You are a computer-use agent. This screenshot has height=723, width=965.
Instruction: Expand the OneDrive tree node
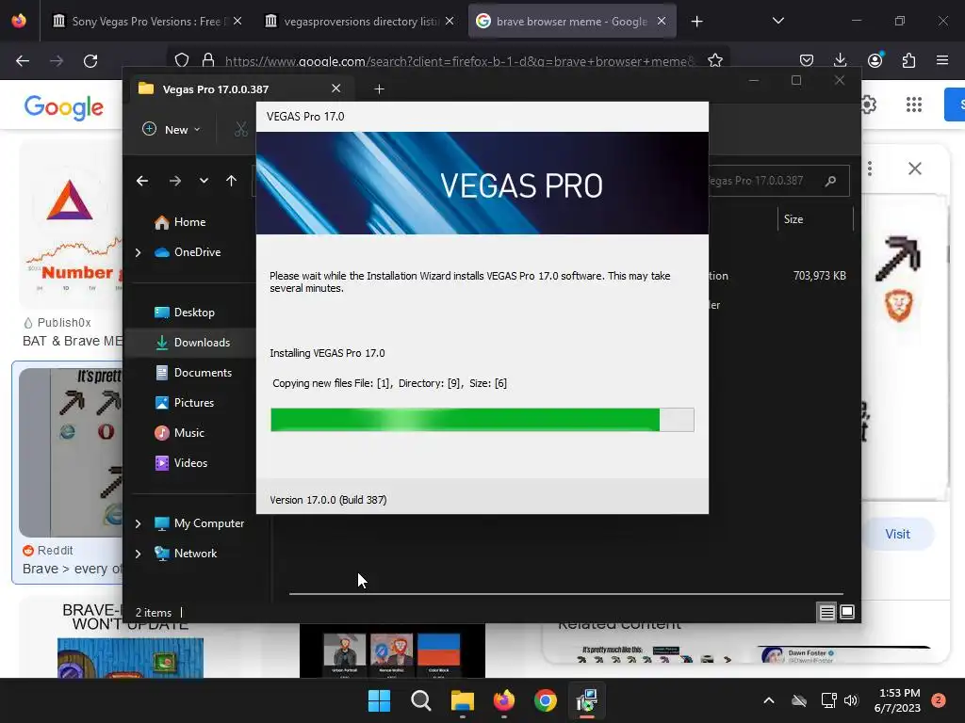click(x=138, y=252)
